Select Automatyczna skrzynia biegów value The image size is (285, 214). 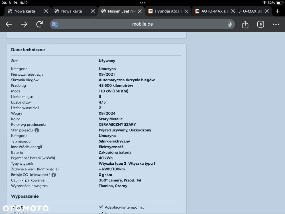(x=127, y=80)
